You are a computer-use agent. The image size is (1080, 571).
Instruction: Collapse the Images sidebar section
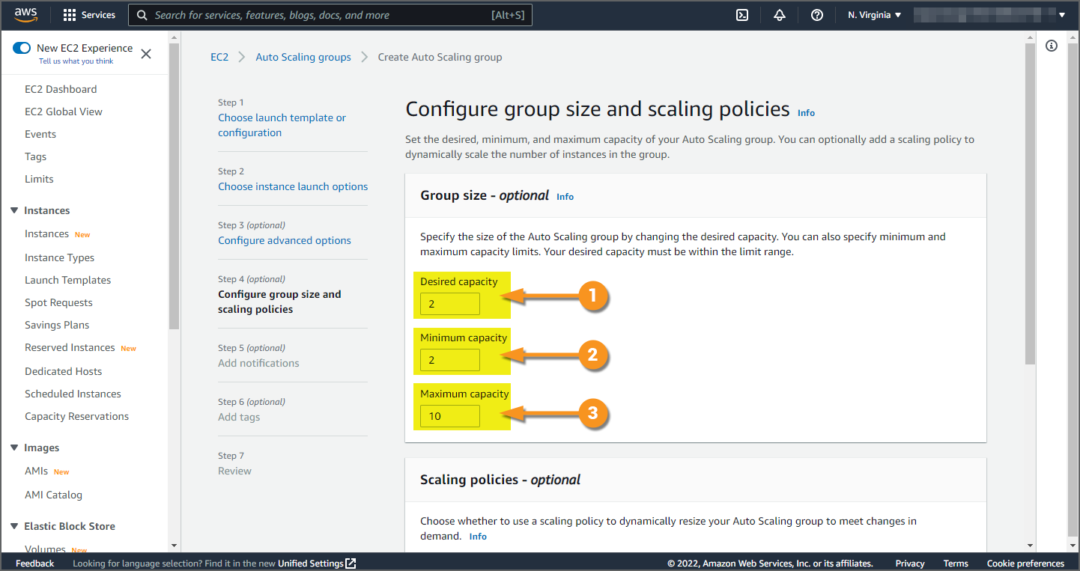point(14,448)
